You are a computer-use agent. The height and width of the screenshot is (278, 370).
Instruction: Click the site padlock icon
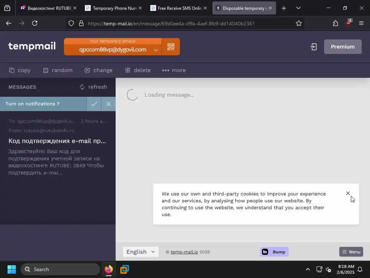coord(81,23)
